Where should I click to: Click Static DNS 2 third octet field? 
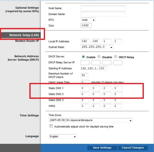(x=107, y=94)
